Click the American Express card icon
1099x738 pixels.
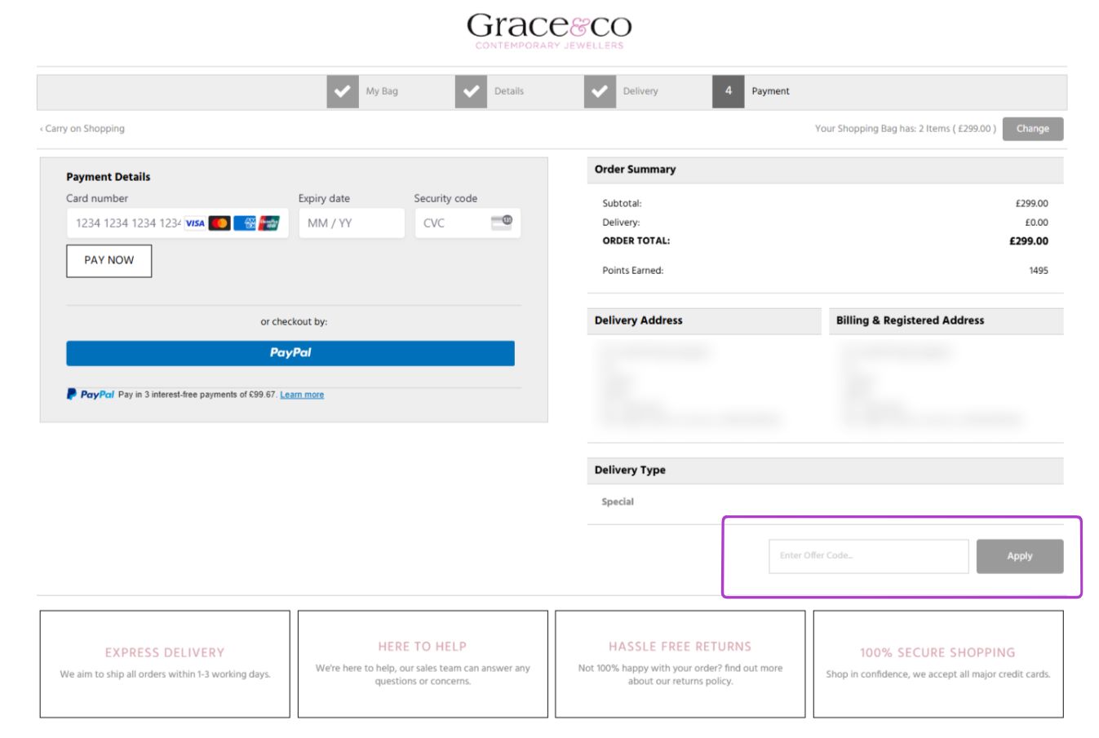[x=245, y=223]
